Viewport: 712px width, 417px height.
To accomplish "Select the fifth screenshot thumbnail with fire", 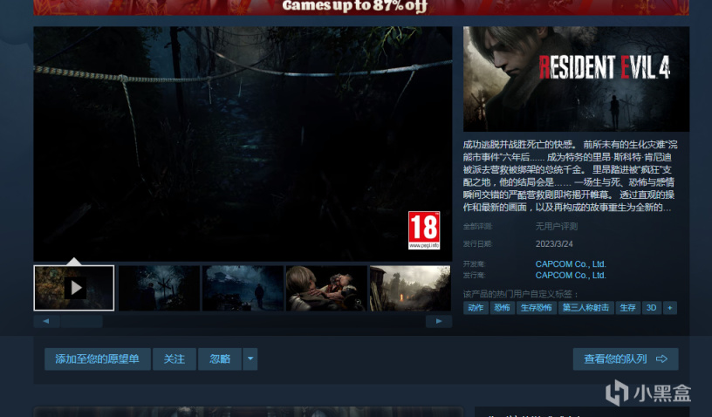I will (409, 288).
